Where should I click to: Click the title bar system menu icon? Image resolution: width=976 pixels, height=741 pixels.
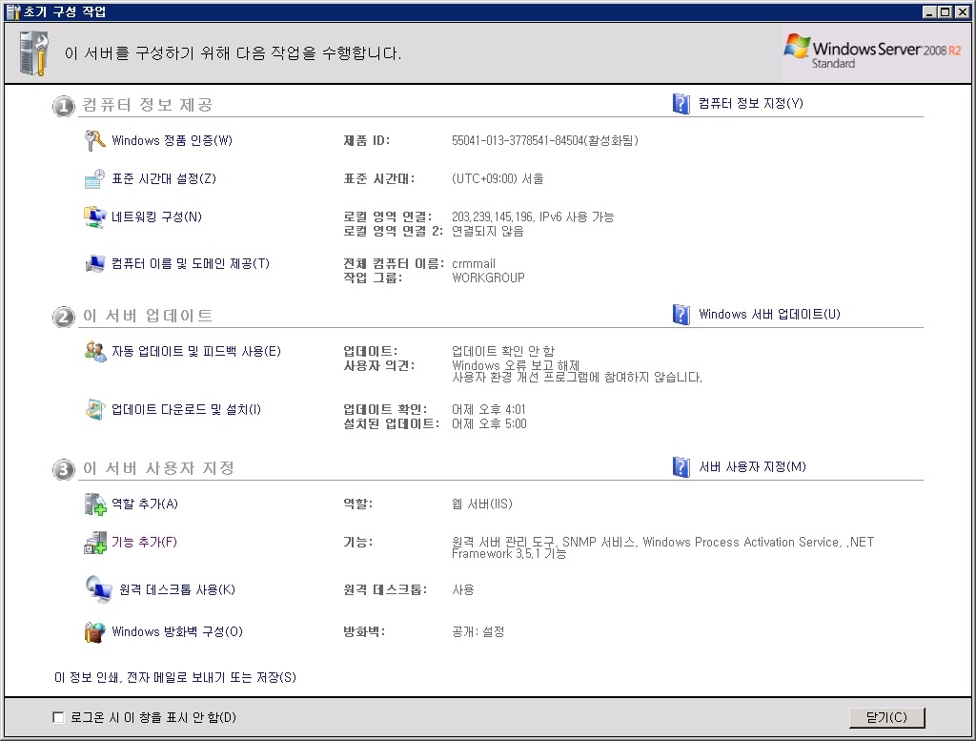[12, 11]
